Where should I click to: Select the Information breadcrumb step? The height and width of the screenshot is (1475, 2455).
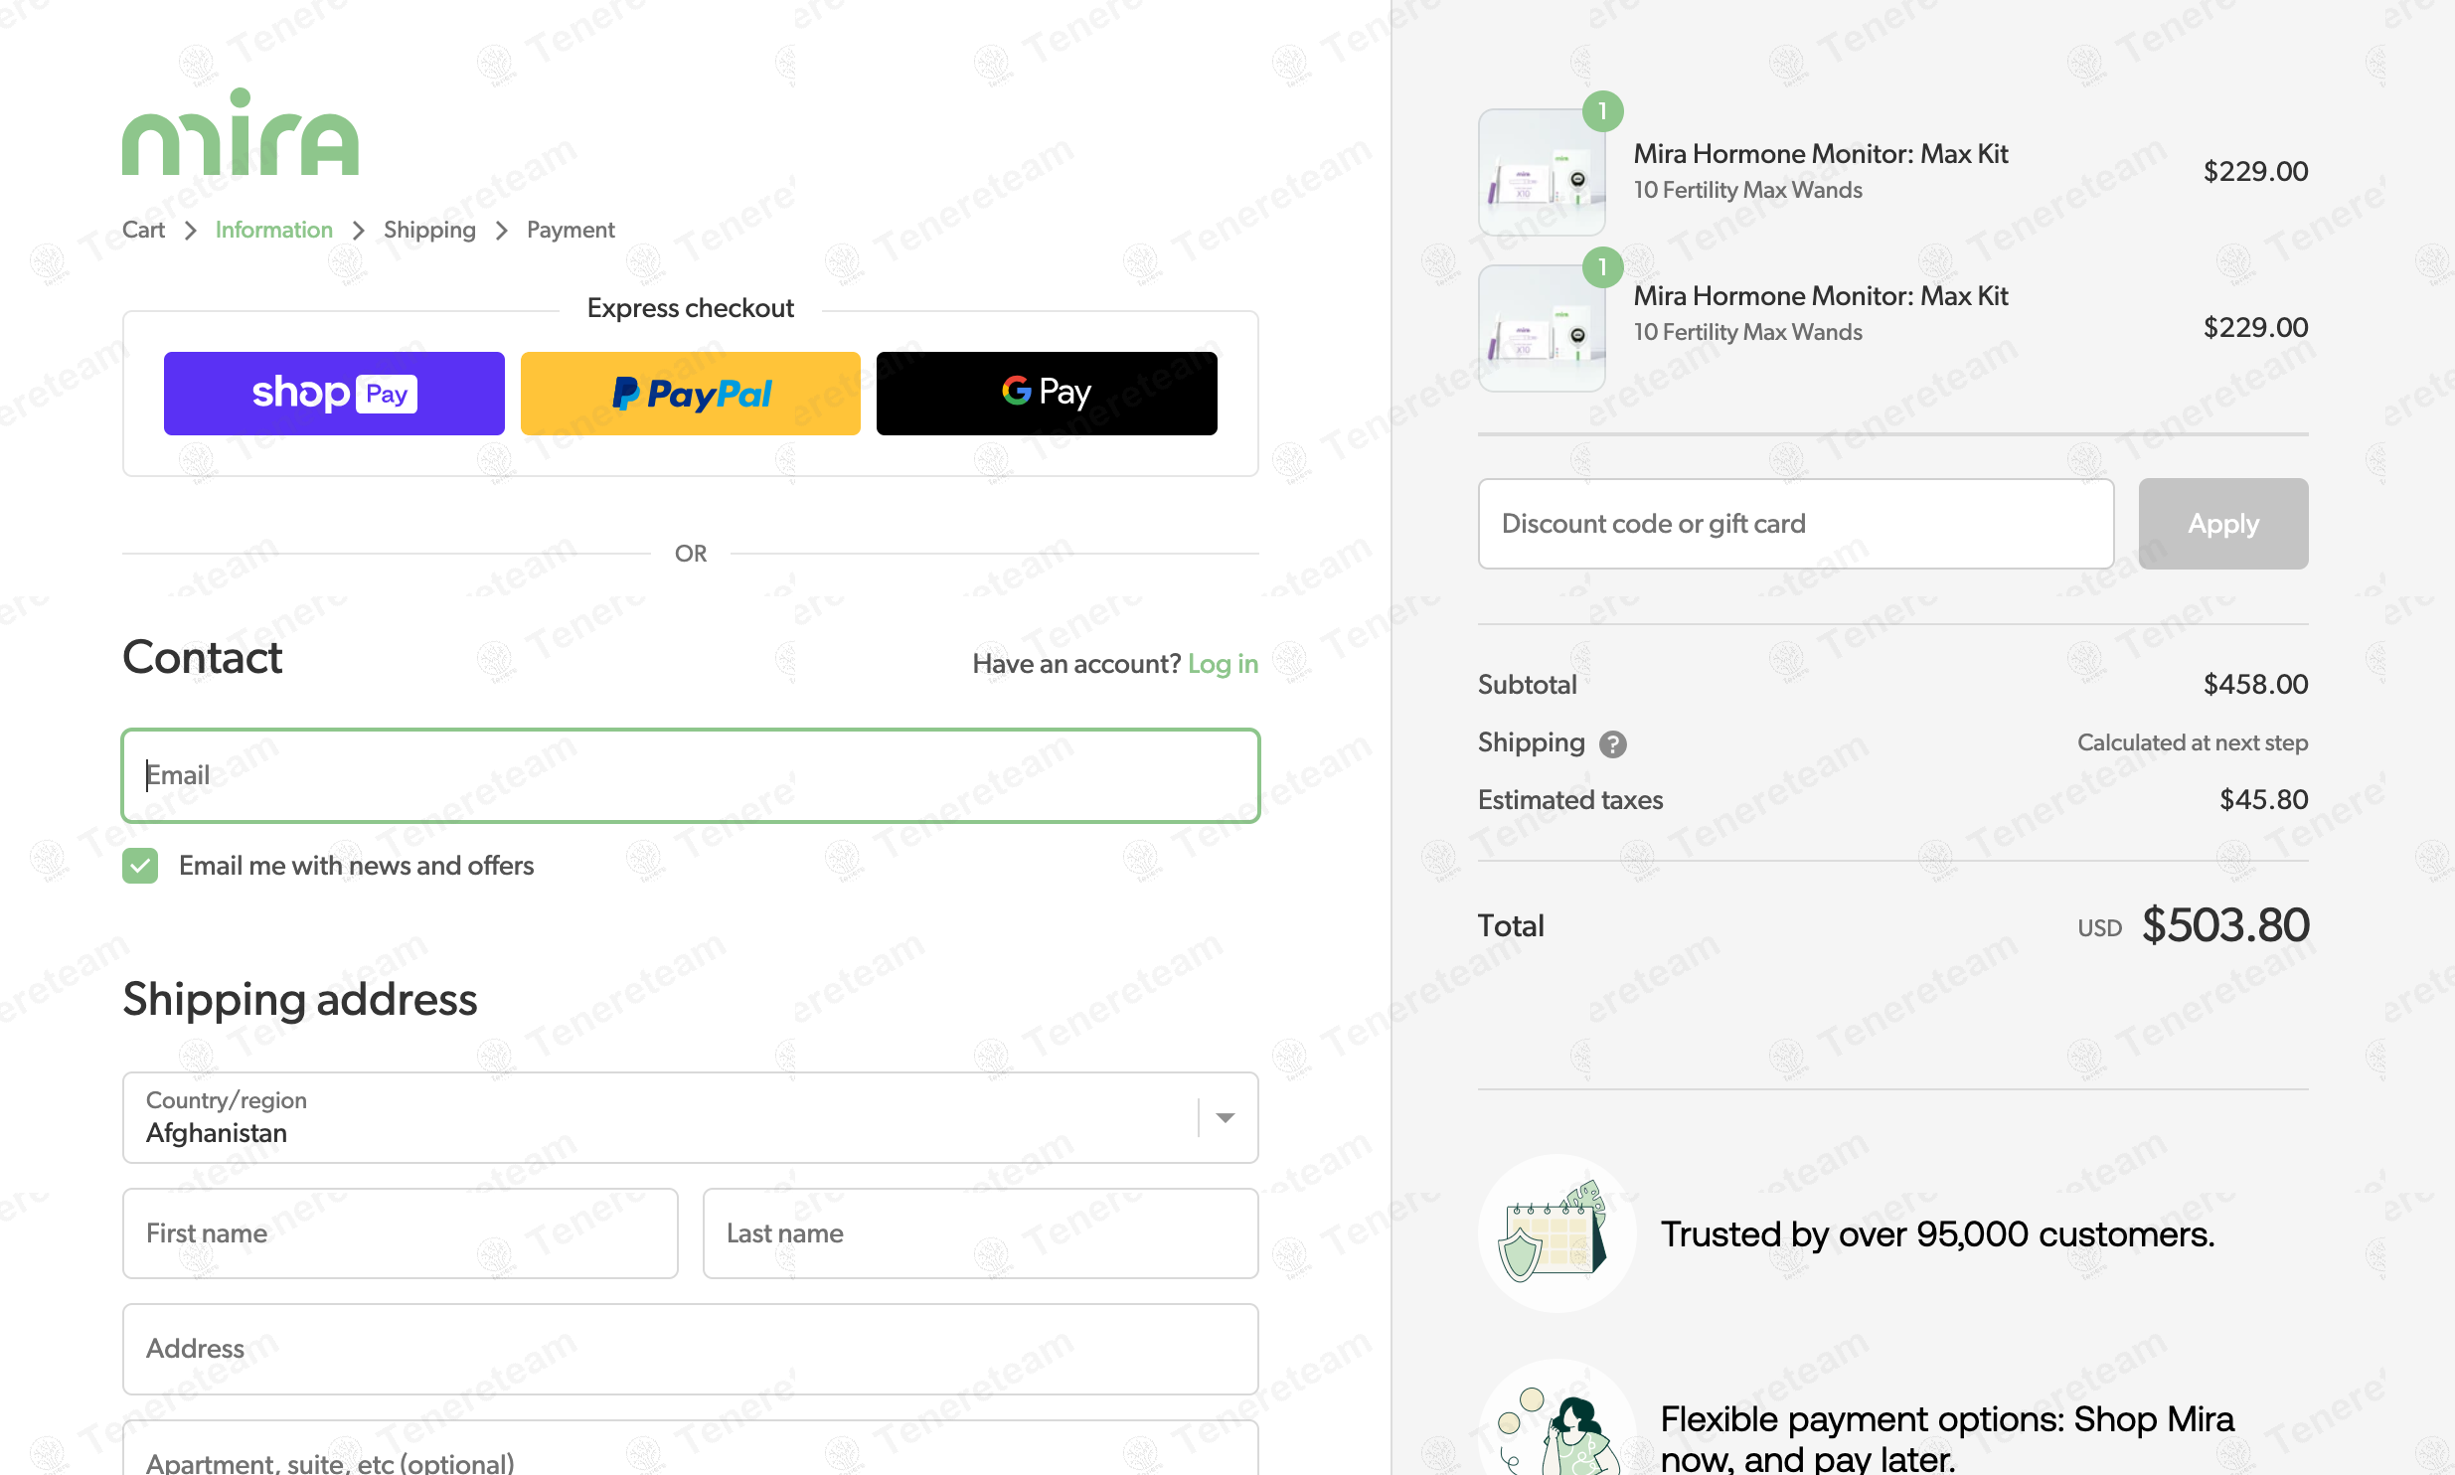coord(274,230)
